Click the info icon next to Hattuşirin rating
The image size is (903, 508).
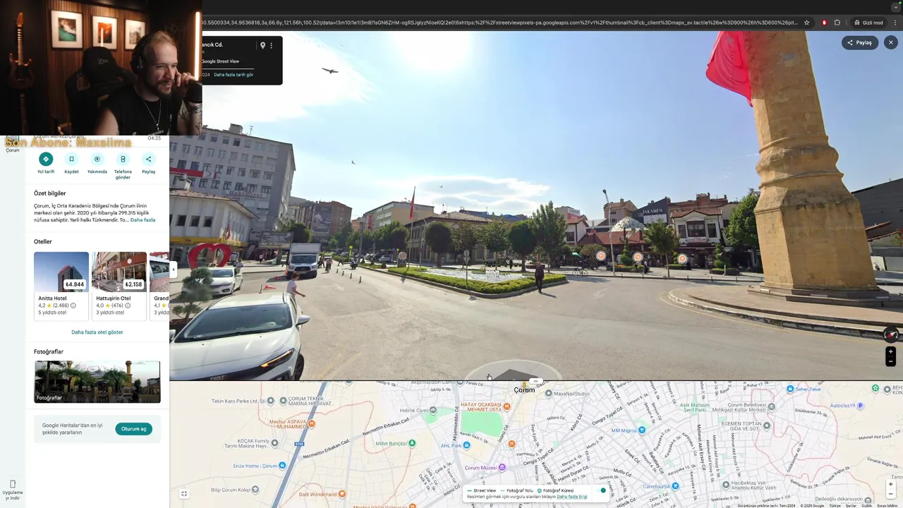[128, 306]
